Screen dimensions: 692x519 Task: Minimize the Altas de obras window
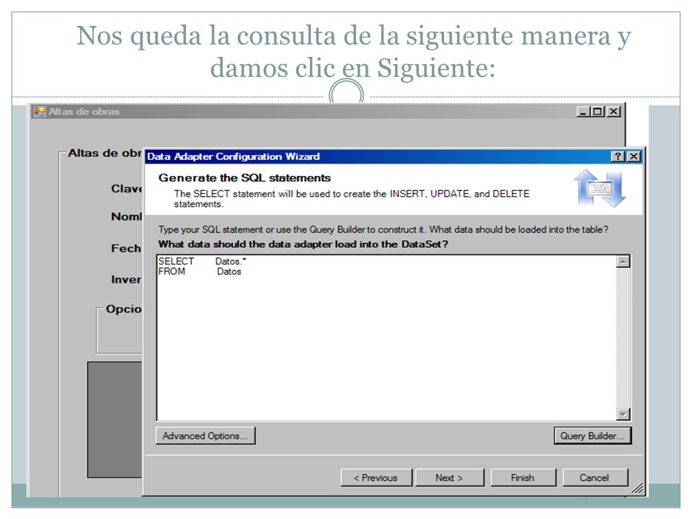point(583,112)
